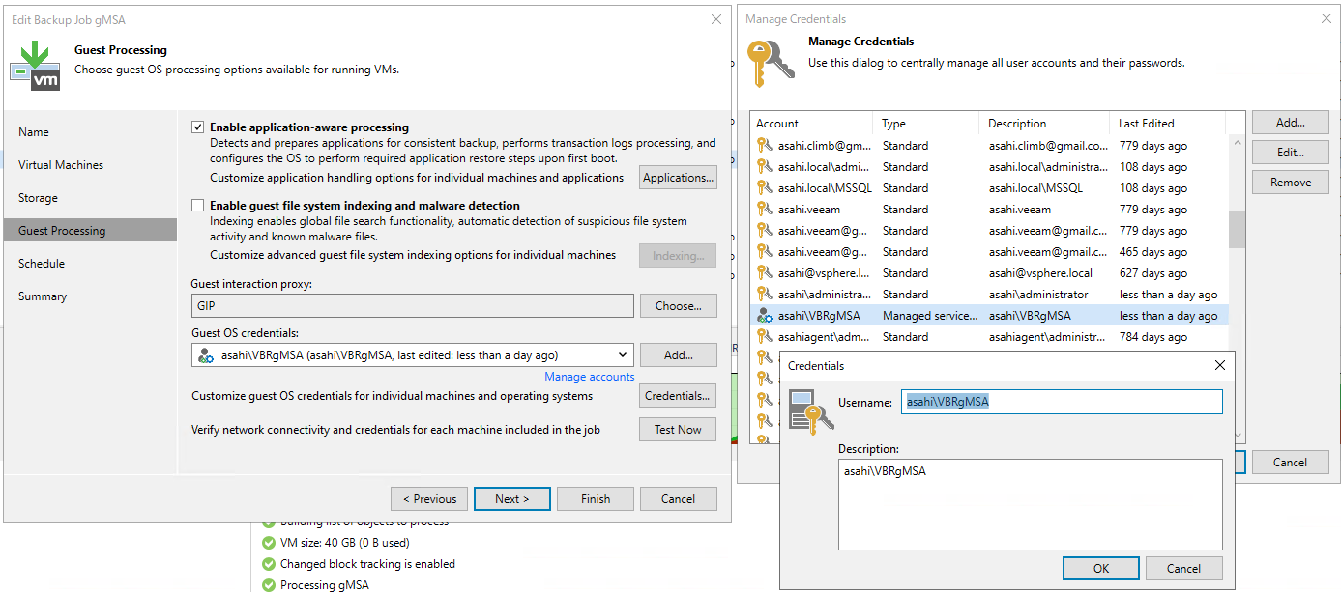Click the VM backup job icon in header
This screenshot has width=1341, height=592.
35,66
